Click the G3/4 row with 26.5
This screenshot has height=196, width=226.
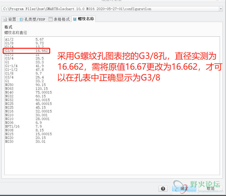(x=24, y=58)
